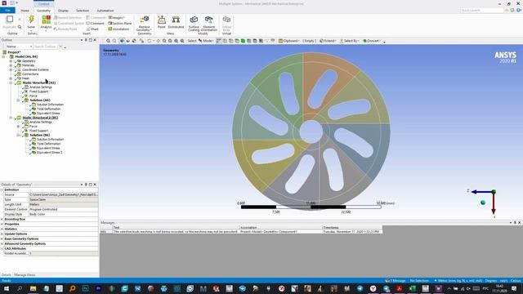Collapse the Solution (A6) node

pyautogui.click(x=18, y=100)
